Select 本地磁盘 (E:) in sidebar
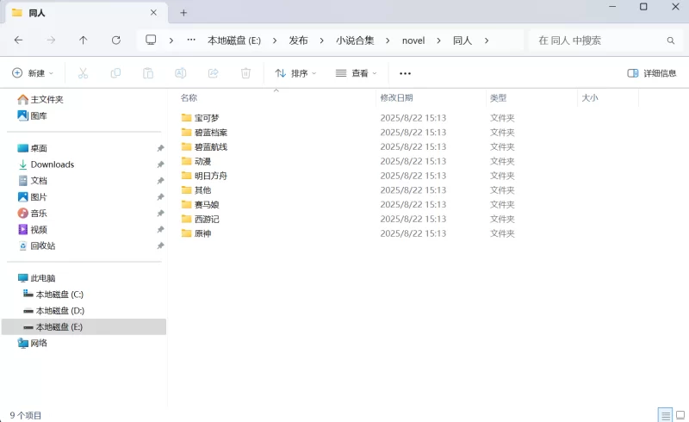The height and width of the screenshot is (422, 689). click(84, 326)
